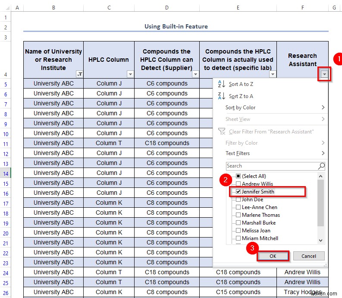Check the Andrew Willis checkbox
Image resolution: width=342 pixels, height=298 pixels.
(238, 184)
